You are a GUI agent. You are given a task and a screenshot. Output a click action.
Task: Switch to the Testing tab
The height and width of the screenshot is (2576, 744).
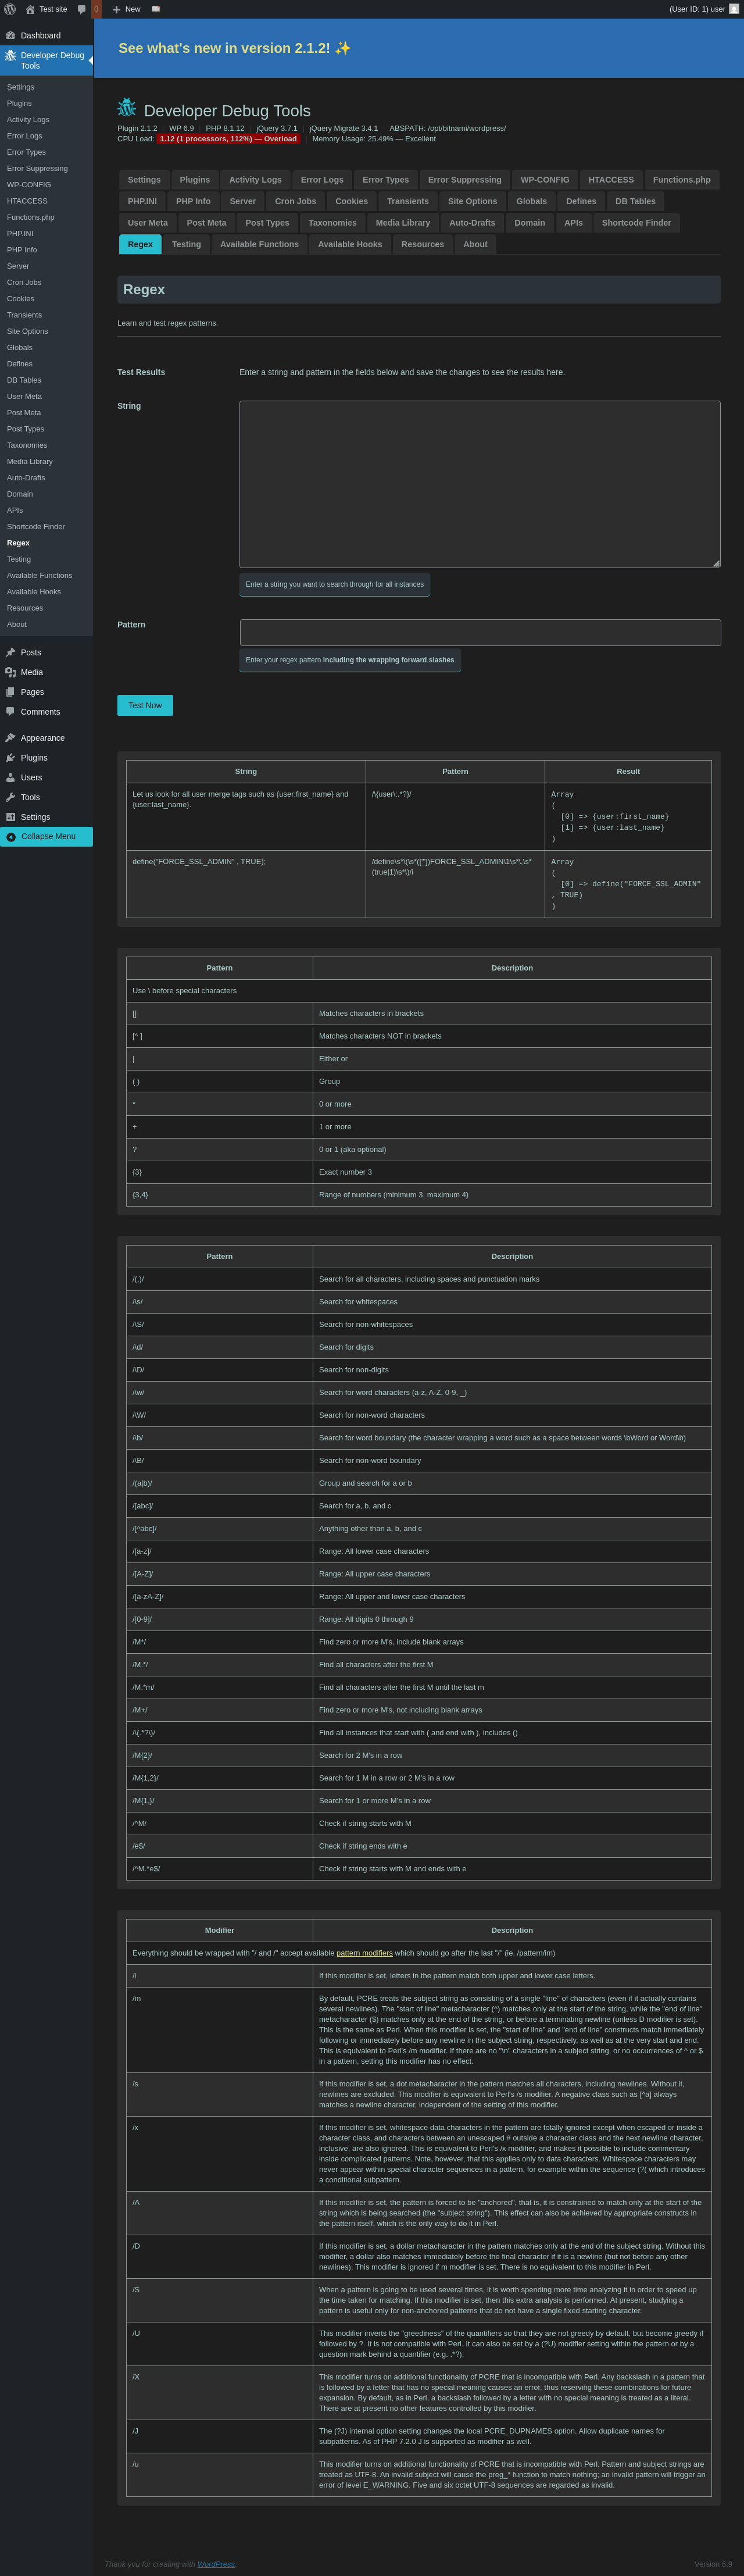click(x=186, y=244)
